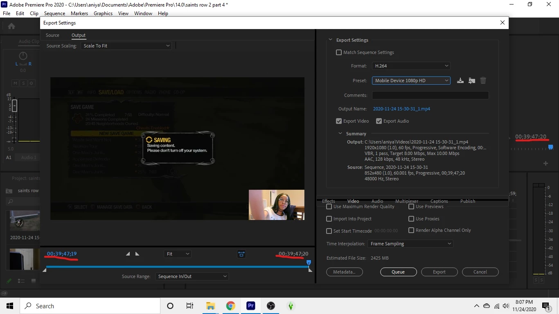Screen dimensions: 559x314
Task: Click current timecode 00;39;47;19
Action: [62, 254]
